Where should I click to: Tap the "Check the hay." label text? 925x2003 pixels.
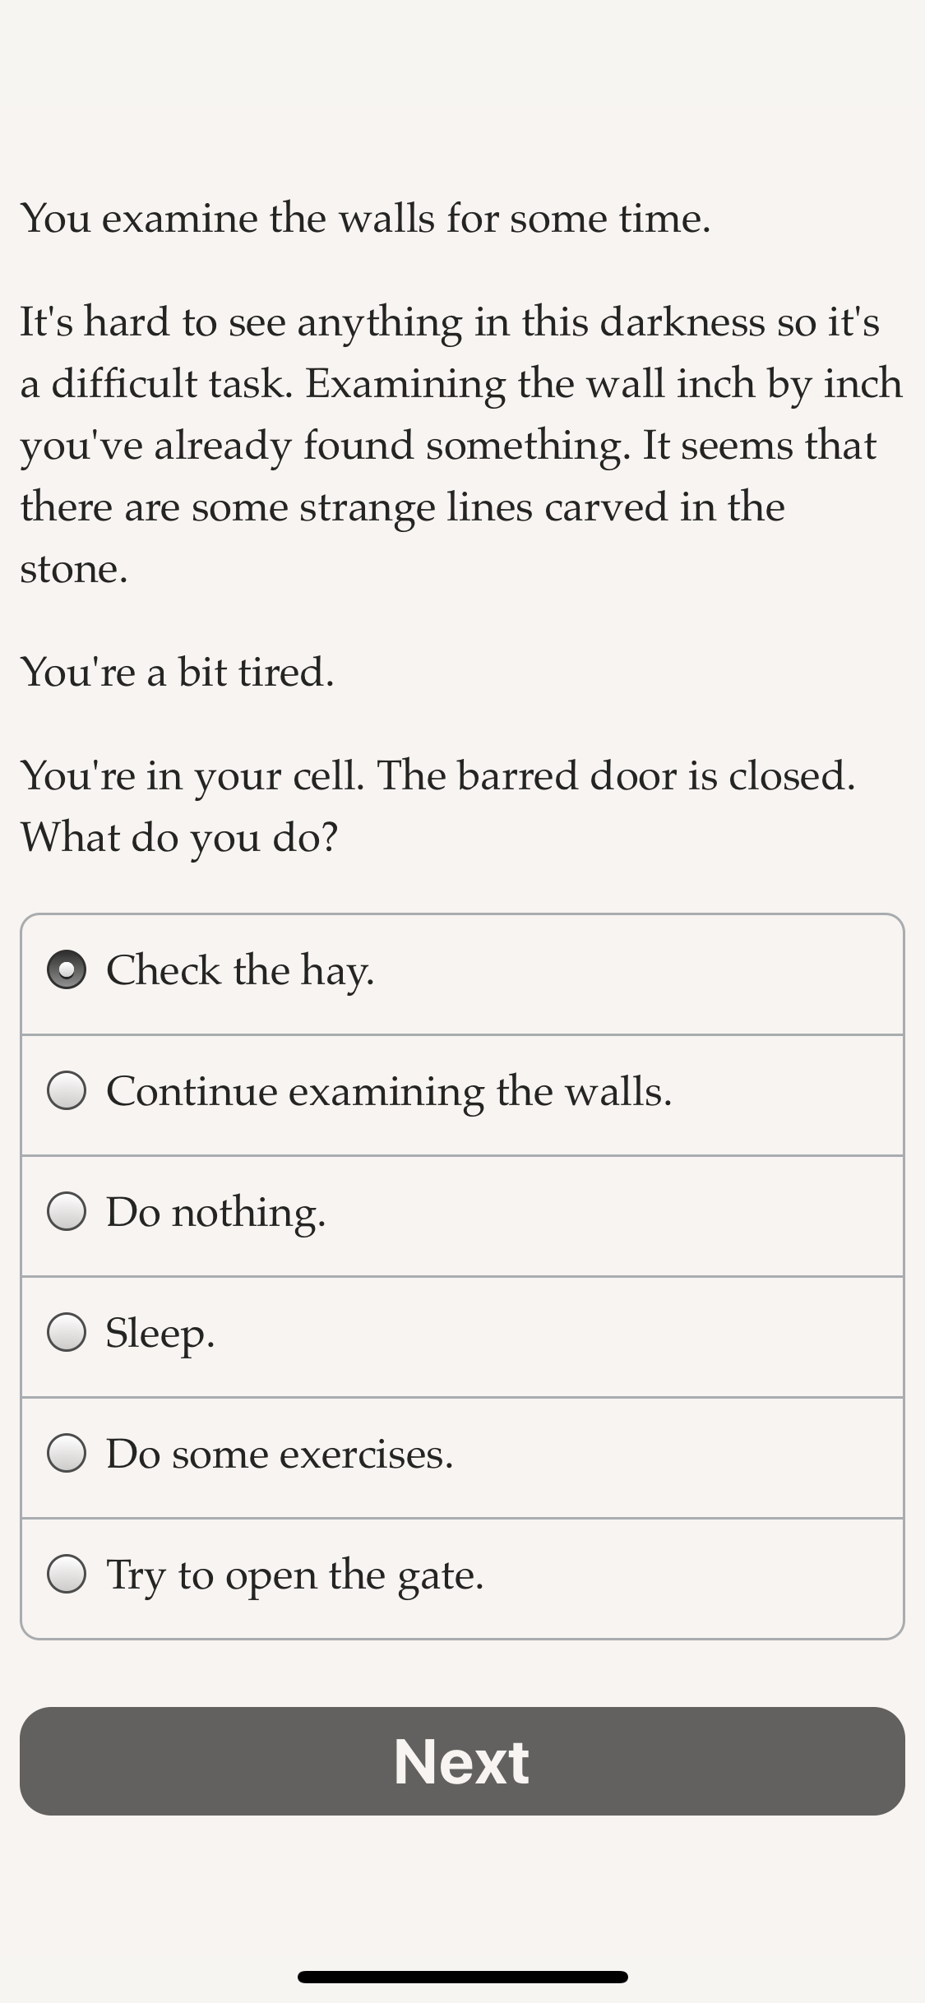[240, 971]
